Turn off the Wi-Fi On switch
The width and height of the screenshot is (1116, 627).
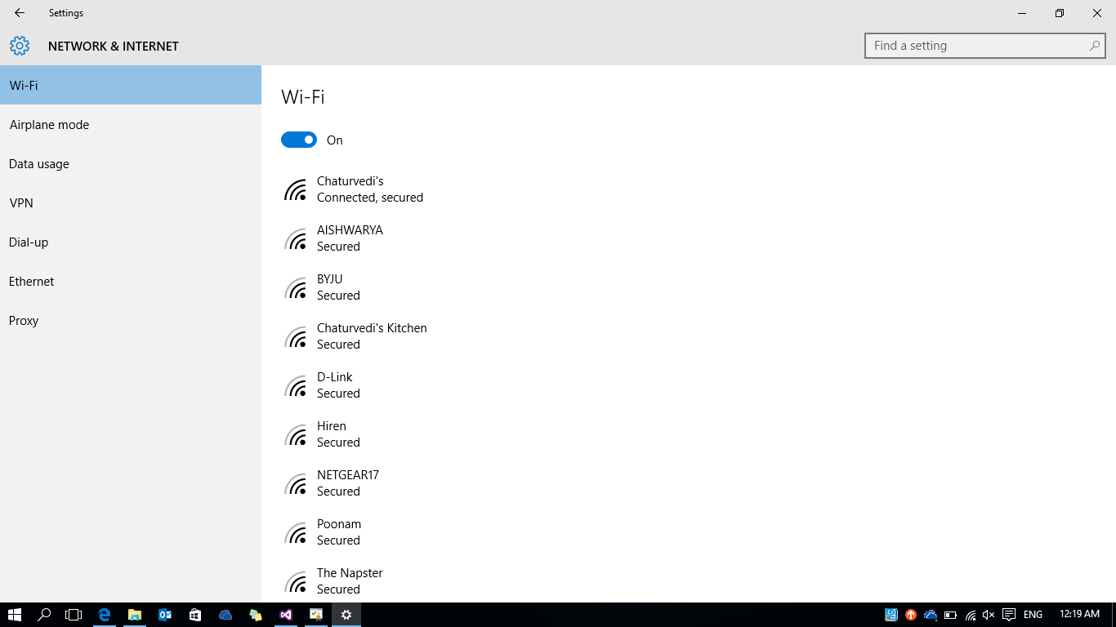click(x=299, y=140)
